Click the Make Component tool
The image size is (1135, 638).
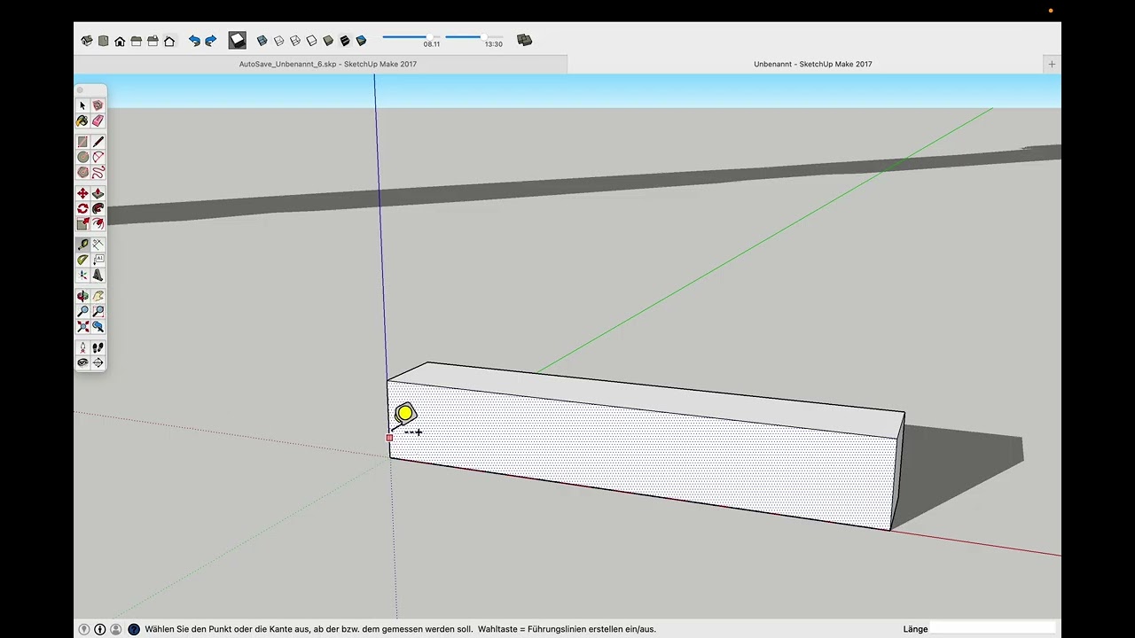pyautogui.click(x=98, y=105)
